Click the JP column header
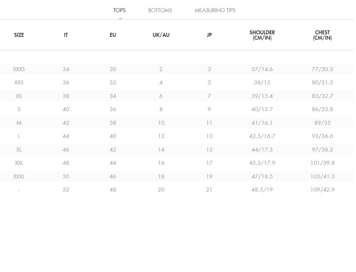 [x=209, y=35]
